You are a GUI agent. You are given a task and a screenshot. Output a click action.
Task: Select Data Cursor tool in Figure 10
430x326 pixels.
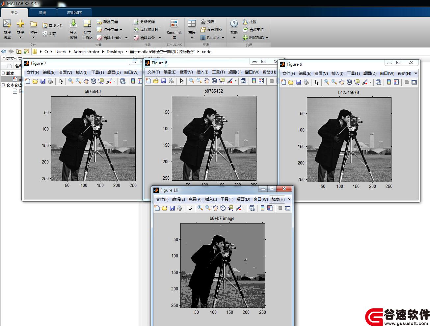click(230, 208)
